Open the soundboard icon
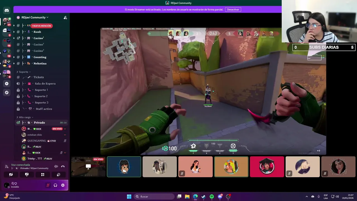 tap(59, 174)
